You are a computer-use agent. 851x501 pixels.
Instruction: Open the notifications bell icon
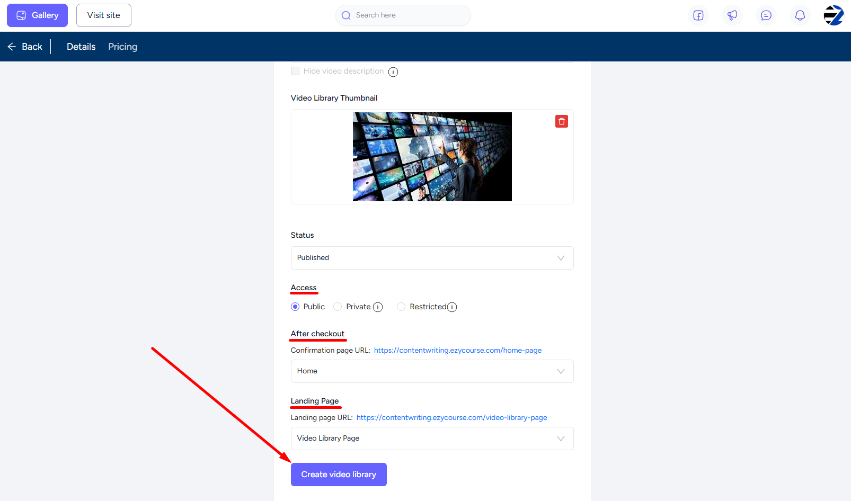[800, 15]
